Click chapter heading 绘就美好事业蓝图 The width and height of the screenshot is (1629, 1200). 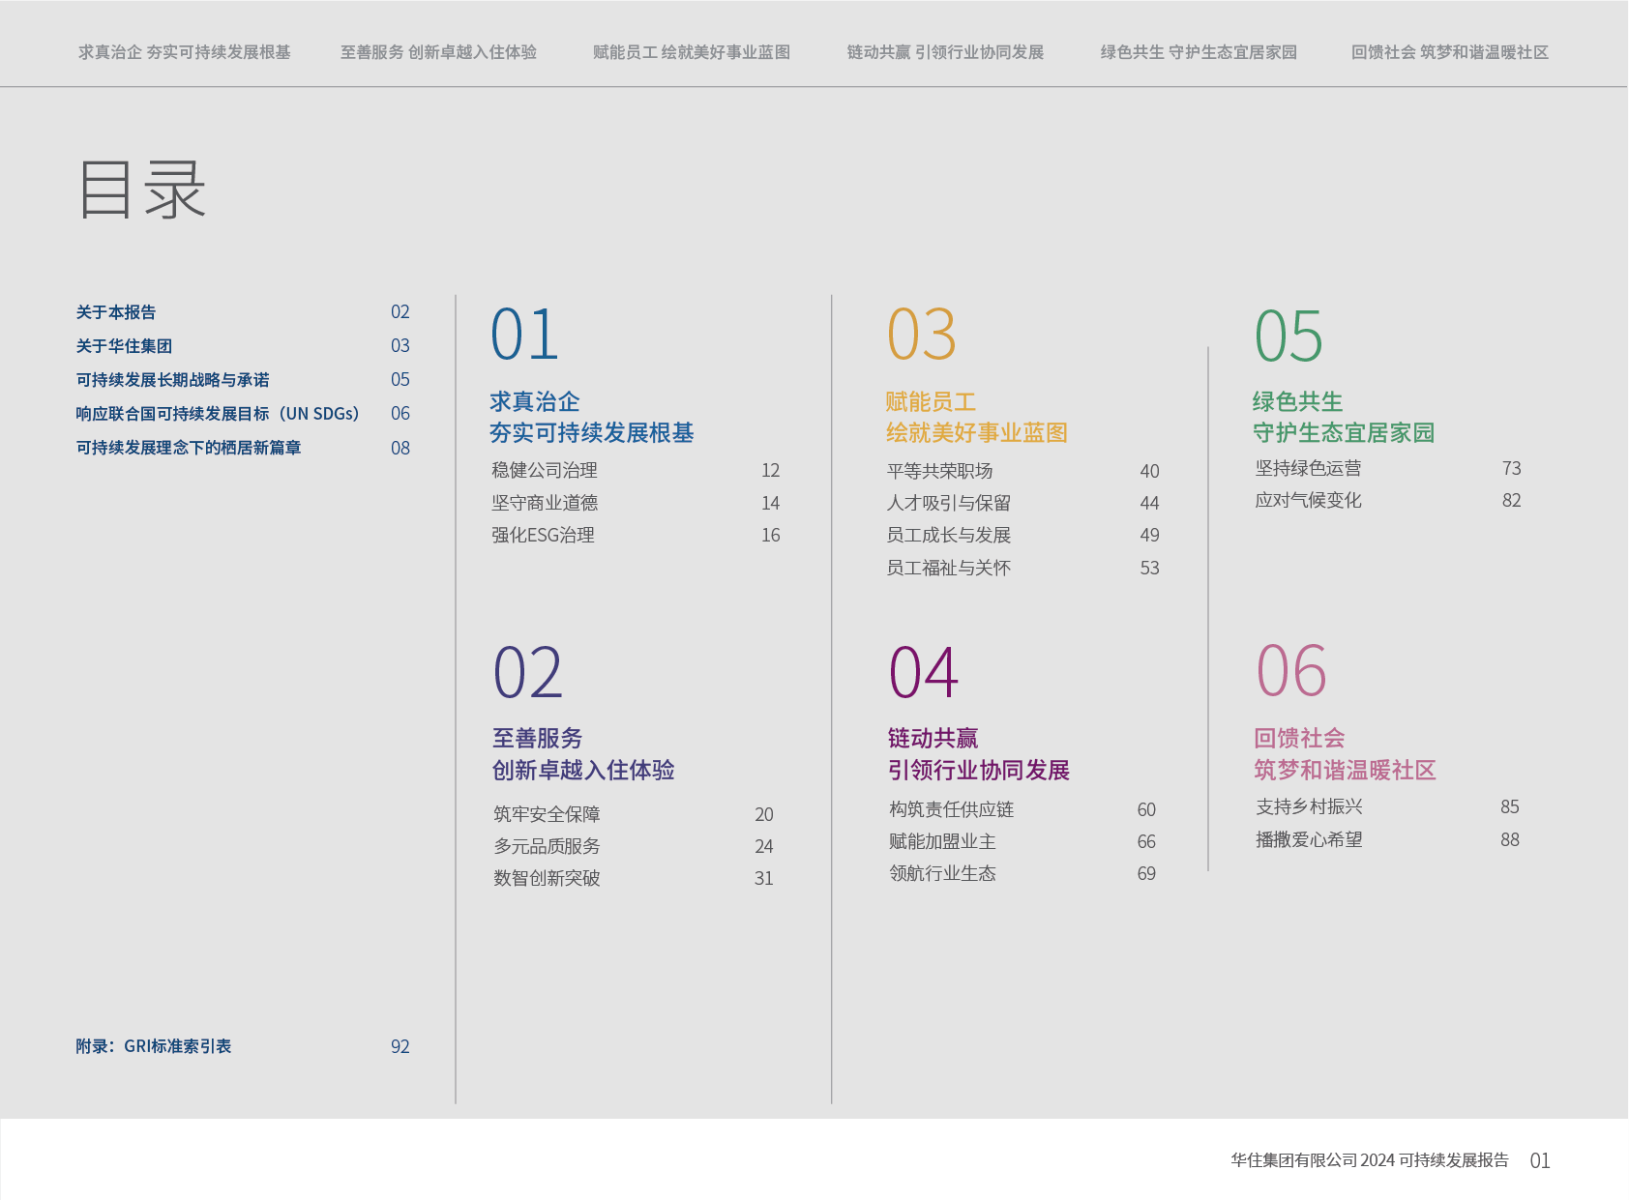(977, 433)
